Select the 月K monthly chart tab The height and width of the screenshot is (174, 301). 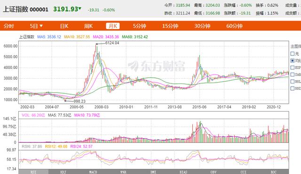point(113,26)
